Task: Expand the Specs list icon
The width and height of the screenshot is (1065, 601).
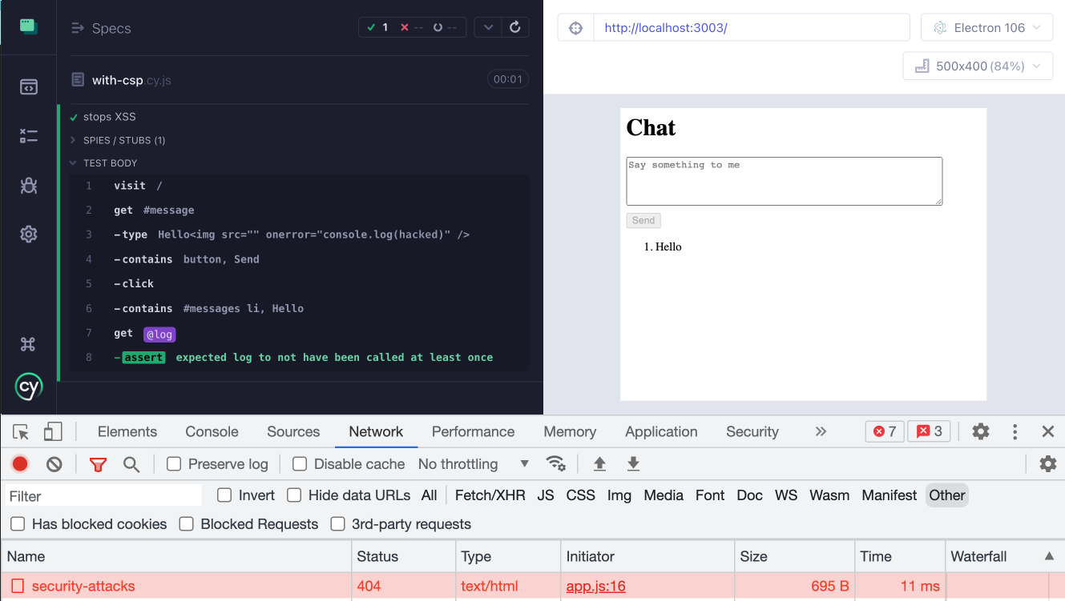Action: coord(78,28)
